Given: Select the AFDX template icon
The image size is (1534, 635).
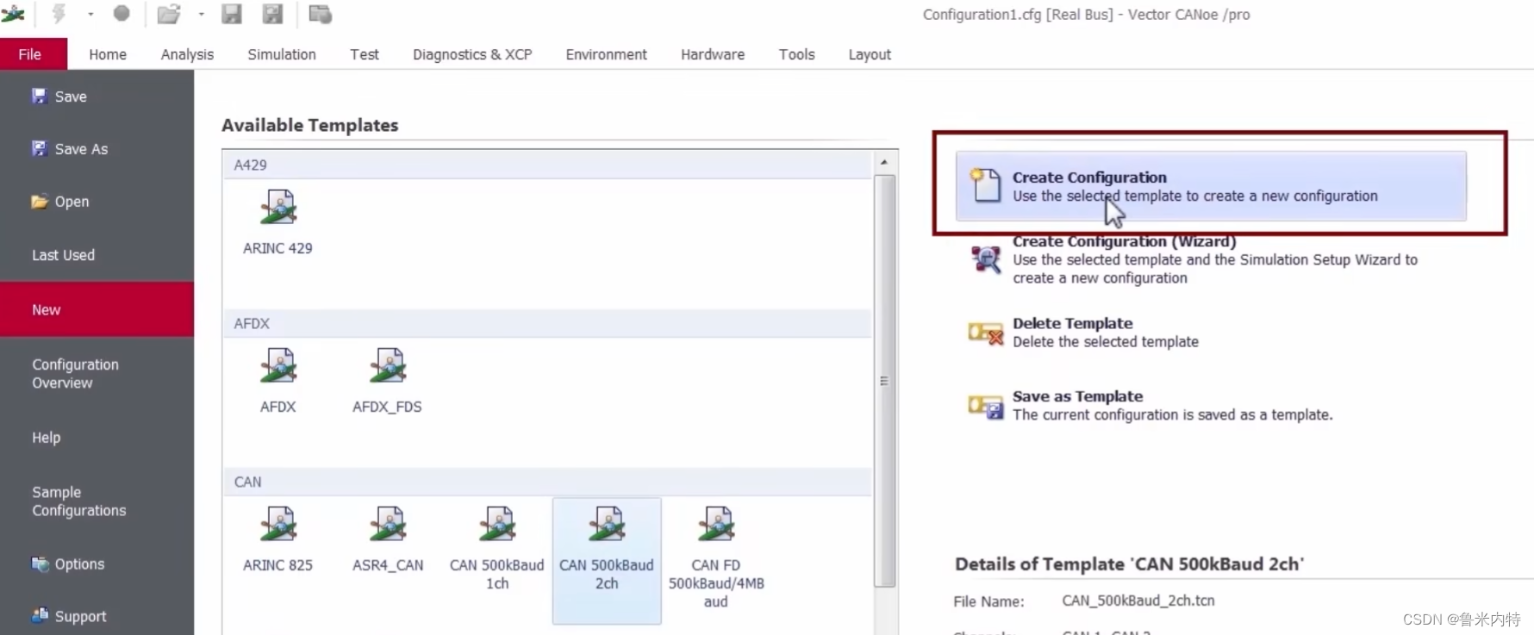Looking at the screenshot, I should (278, 366).
